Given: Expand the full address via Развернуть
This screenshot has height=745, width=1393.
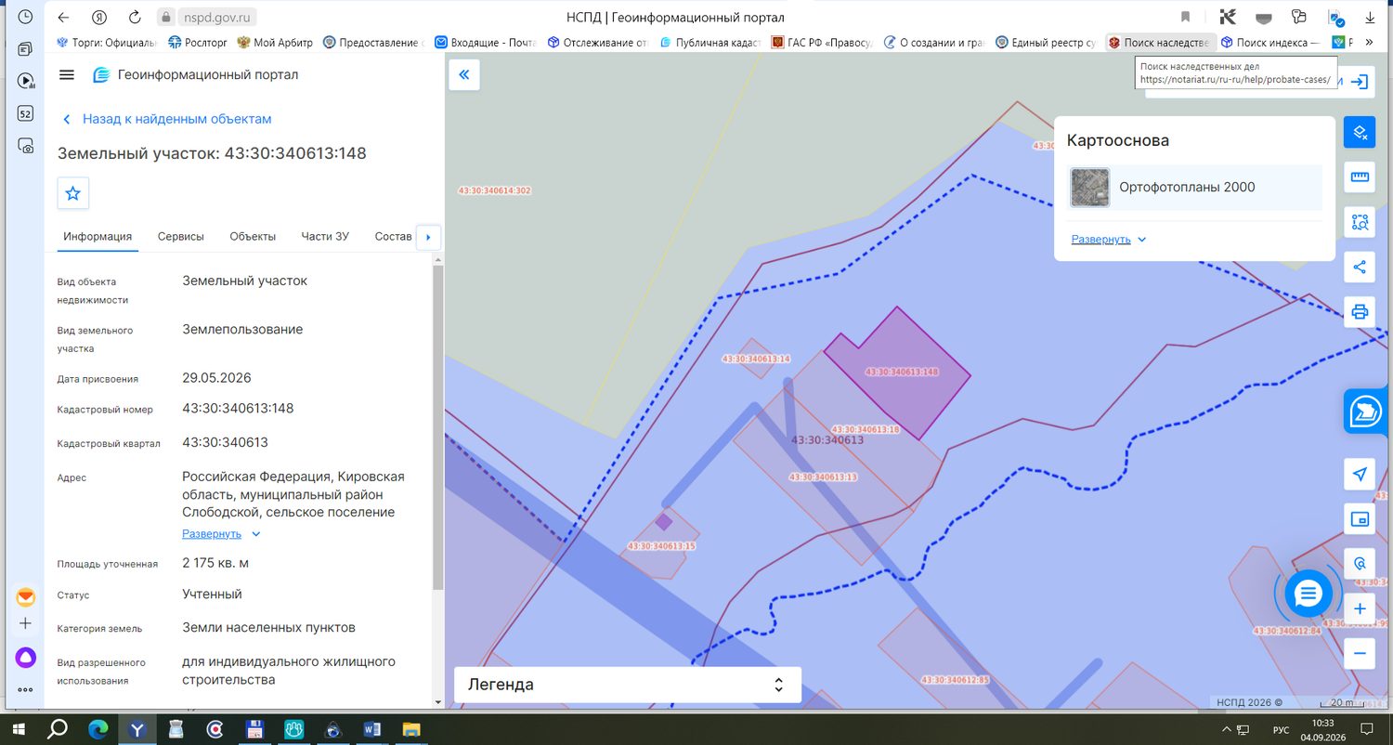Looking at the screenshot, I should coord(221,534).
